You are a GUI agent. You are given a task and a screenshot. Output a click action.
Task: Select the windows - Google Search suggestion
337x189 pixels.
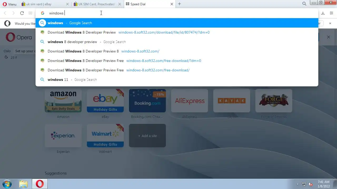177,23
